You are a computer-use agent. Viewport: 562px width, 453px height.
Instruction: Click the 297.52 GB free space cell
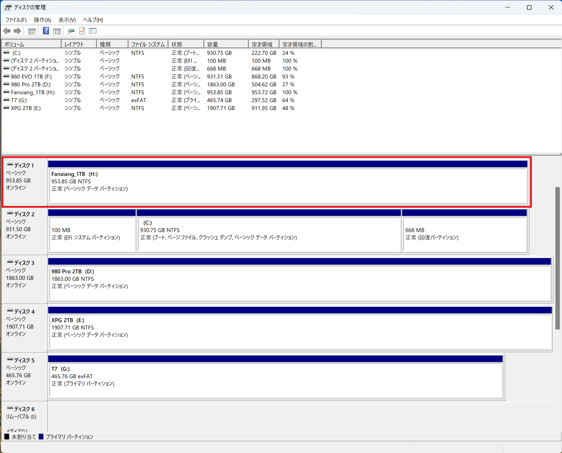tap(264, 100)
